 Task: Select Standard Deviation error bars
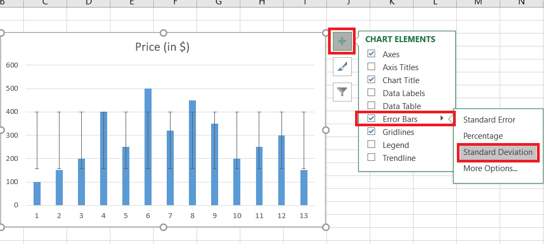pos(497,152)
